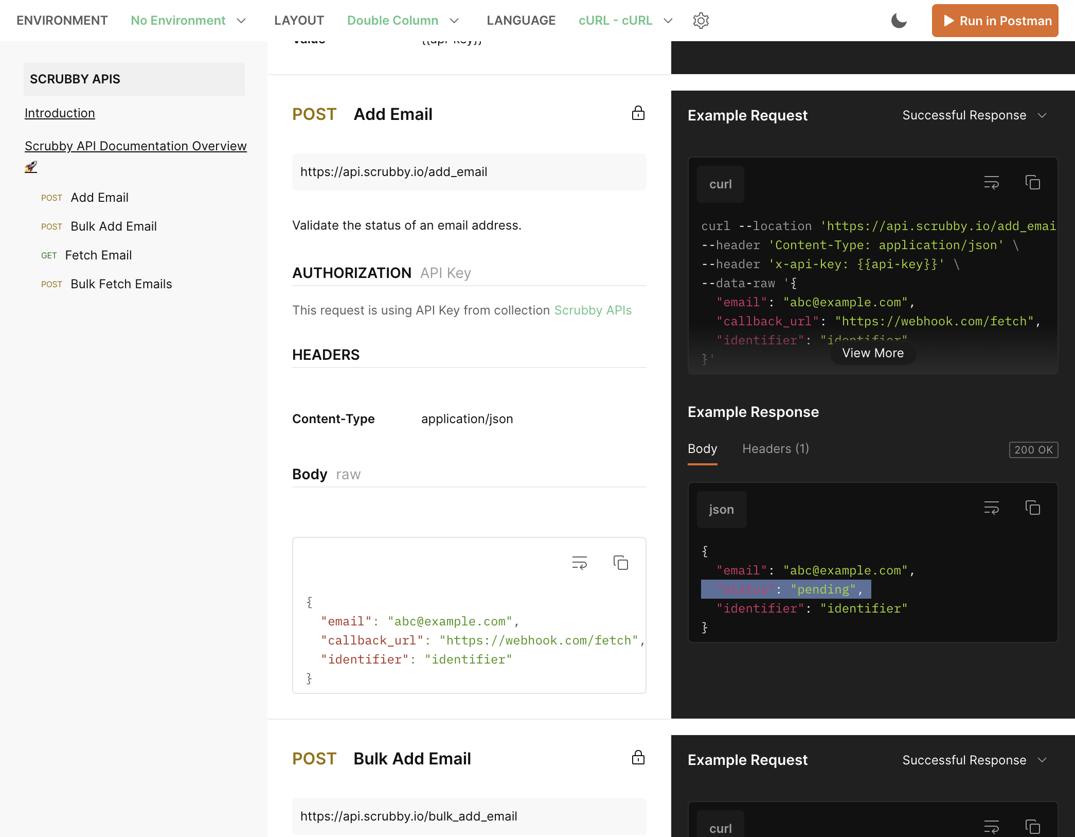Click the 200 OK status badge
This screenshot has height=837, width=1075.
click(1033, 450)
